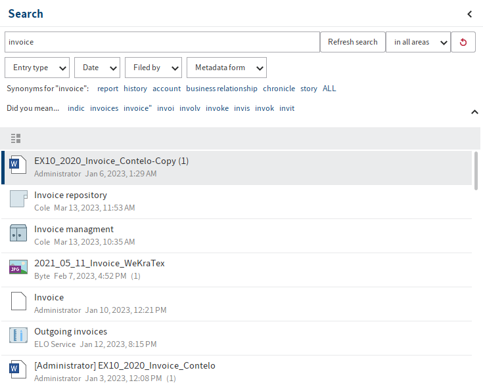Click 'ELO Service Jan 12, 2023, 8:15 PM' details
This screenshot has height=387, width=483.
click(95, 344)
